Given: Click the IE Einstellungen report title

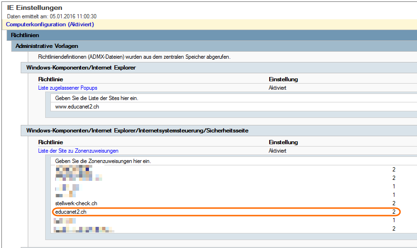Looking at the screenshot, I should click(x=34, y=8).
